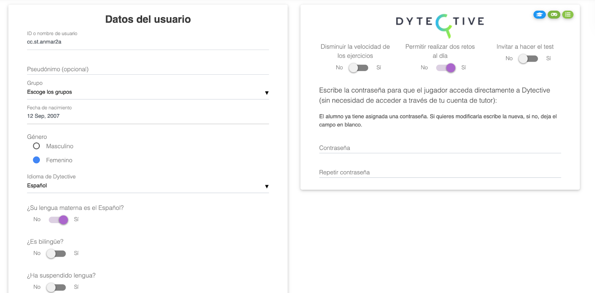The width and height of the screenshot is (595, 293).
Task: Select the Masculino gender option
Action: (36, 146)
